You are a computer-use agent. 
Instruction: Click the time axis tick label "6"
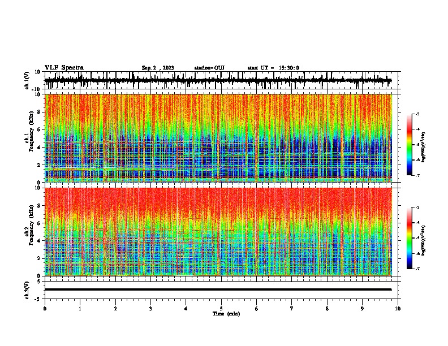pyautogui.click(x=257, y=309)
